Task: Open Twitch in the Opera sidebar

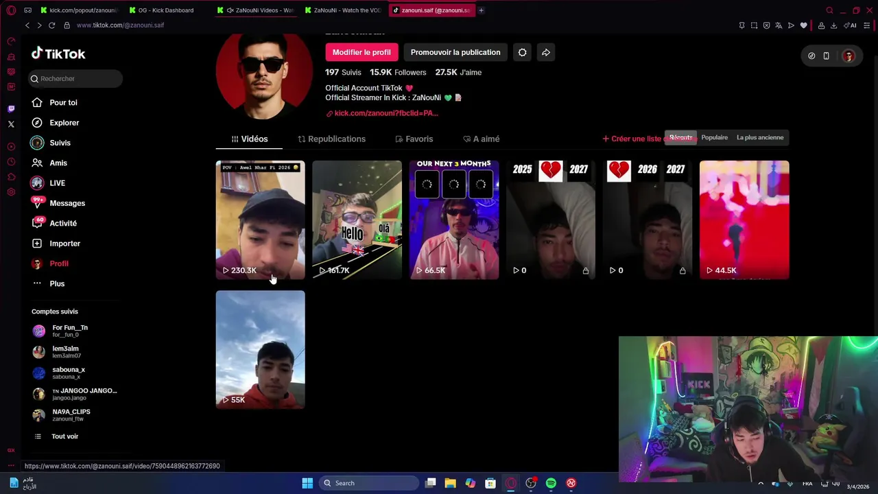Action: pos(11,108)
